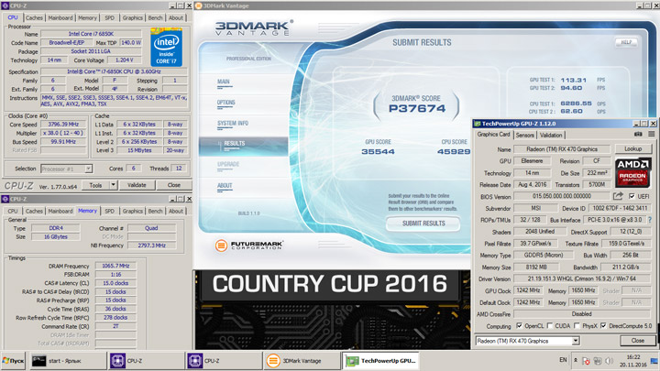This screenshot has width=660, height=371.
Task: Click the Close button in GPU-Z
Action: coord(638,341)
